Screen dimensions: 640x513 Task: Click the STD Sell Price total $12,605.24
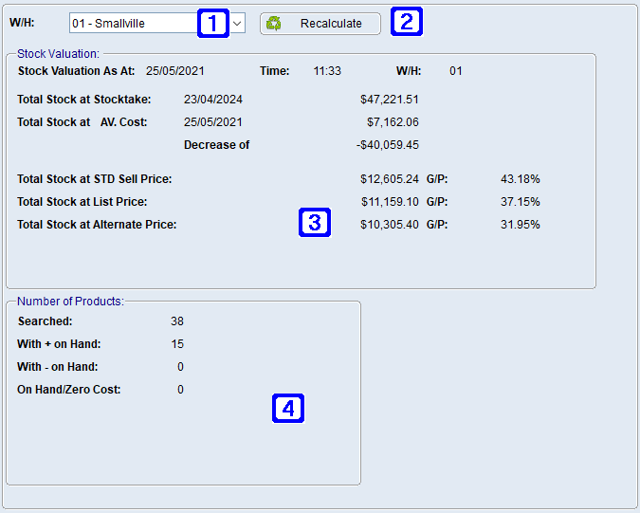coord(390,179)
